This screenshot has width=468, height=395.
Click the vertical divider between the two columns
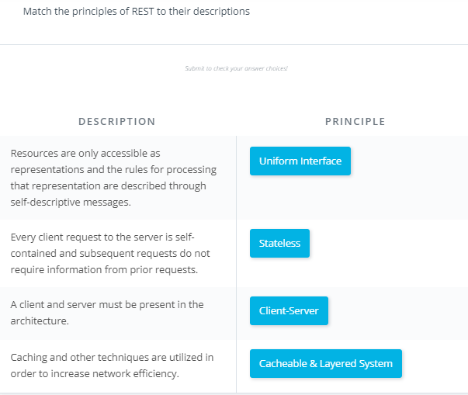[237, 264]
